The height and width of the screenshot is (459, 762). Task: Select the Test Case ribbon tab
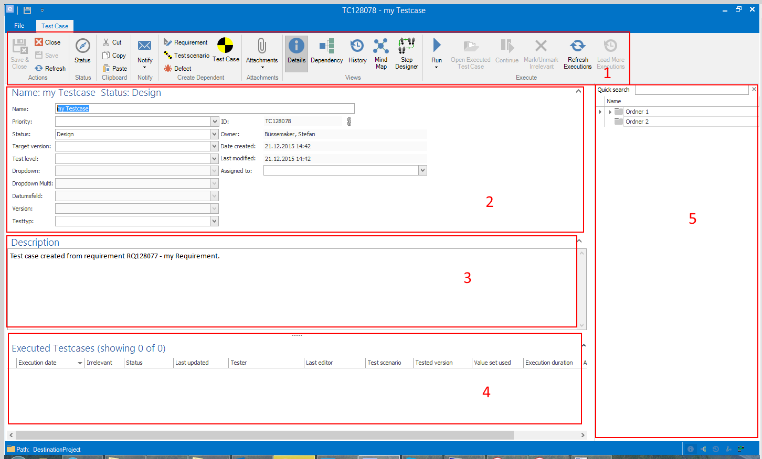click(x=55, y=26)
